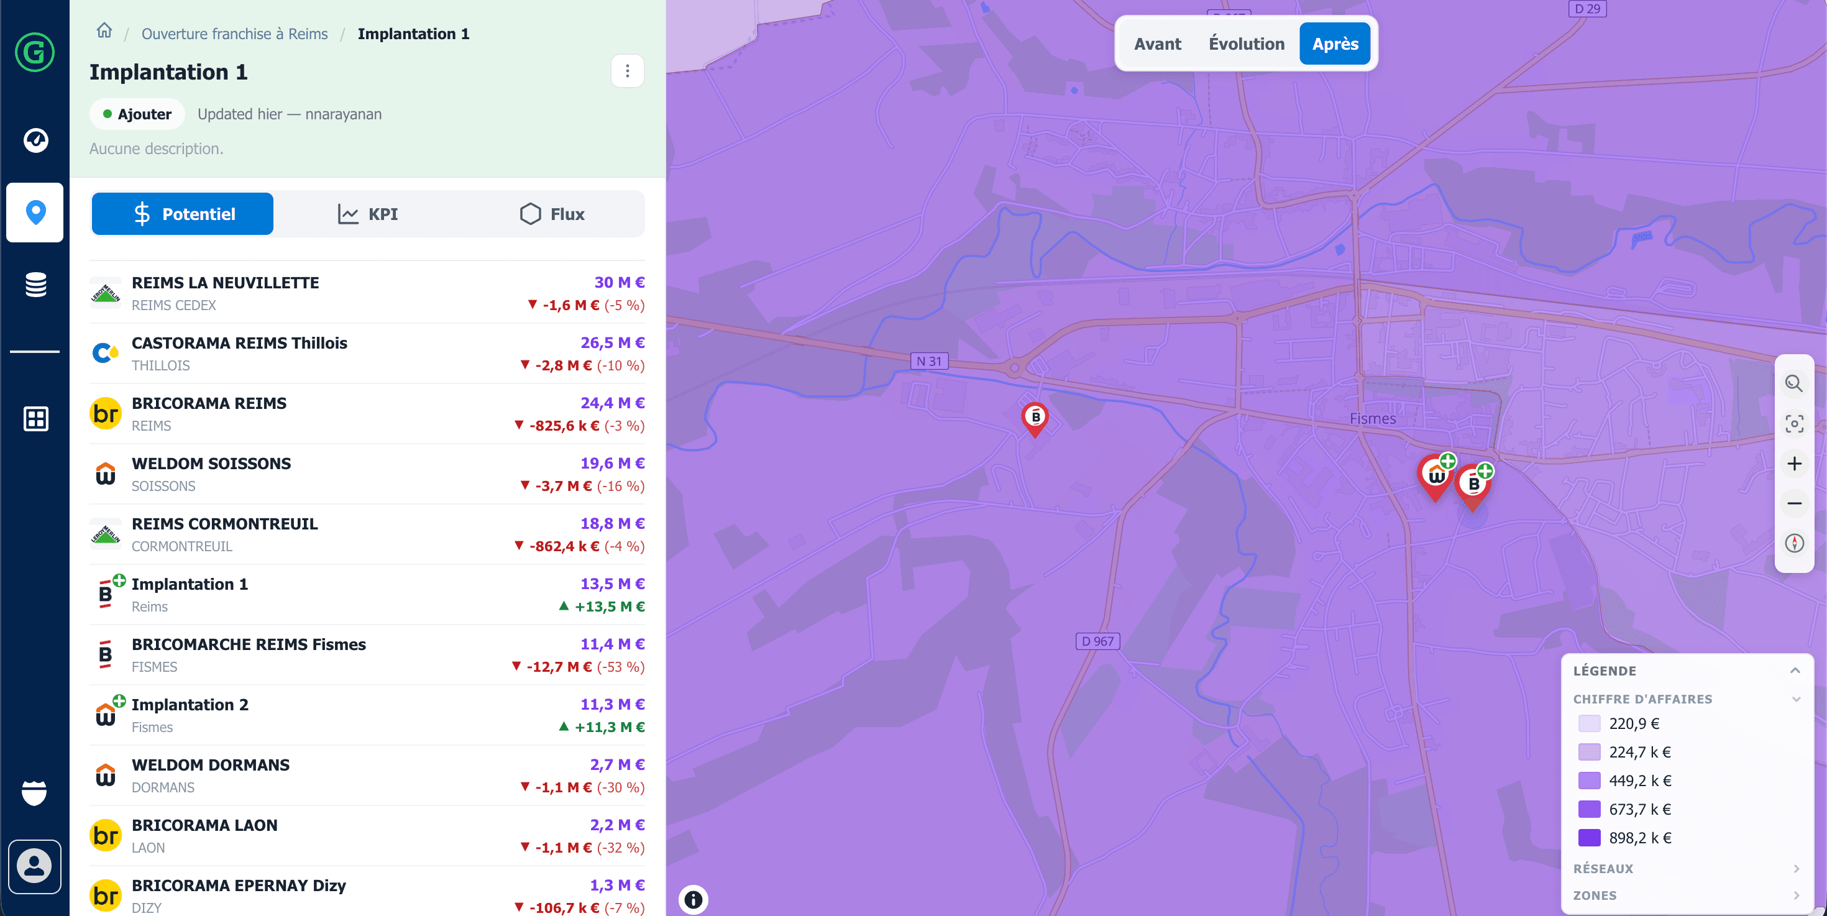Zoom in on the map

pyautogui.click(x=1793, y=464)
